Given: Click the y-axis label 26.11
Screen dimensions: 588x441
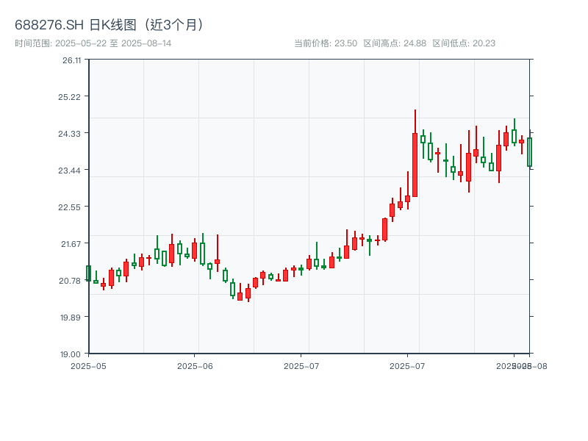Looking at the screenshot, I should tap(71, 60).
